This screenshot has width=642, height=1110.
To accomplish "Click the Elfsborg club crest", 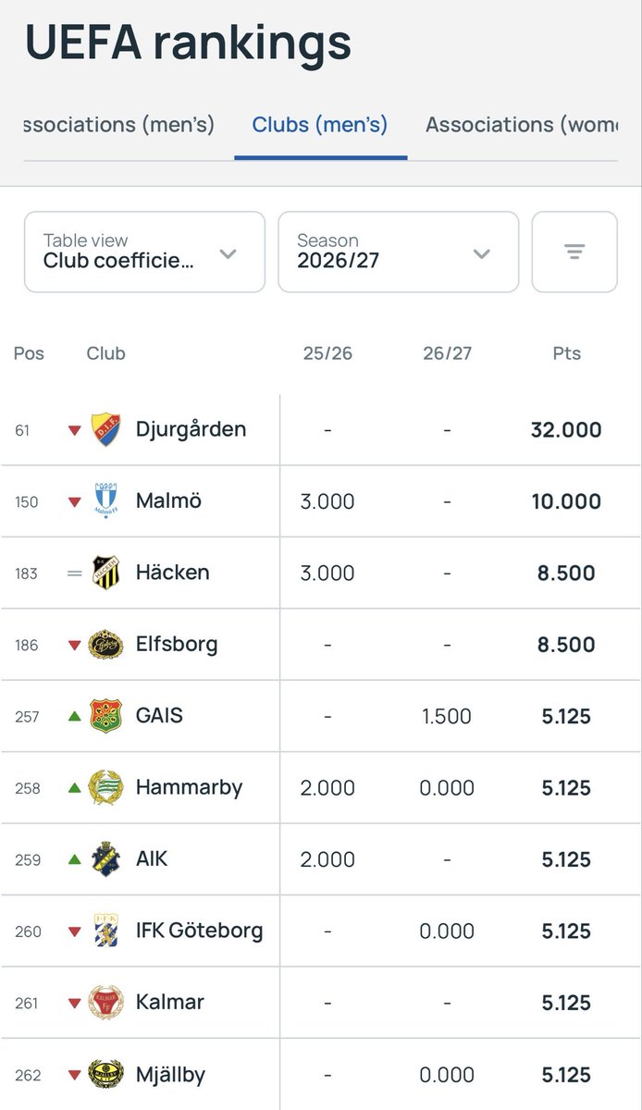I will (105, 645).
